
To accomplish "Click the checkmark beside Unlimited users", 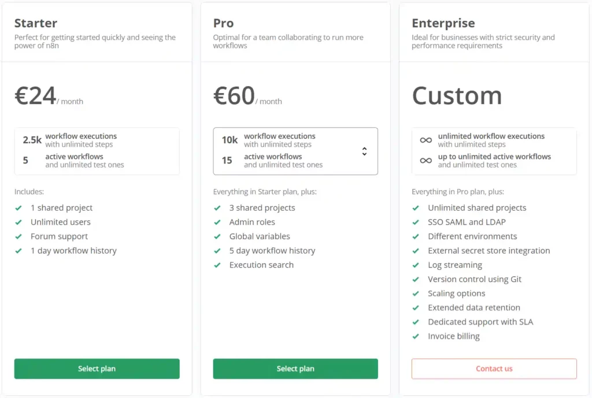I will [19, 222].
